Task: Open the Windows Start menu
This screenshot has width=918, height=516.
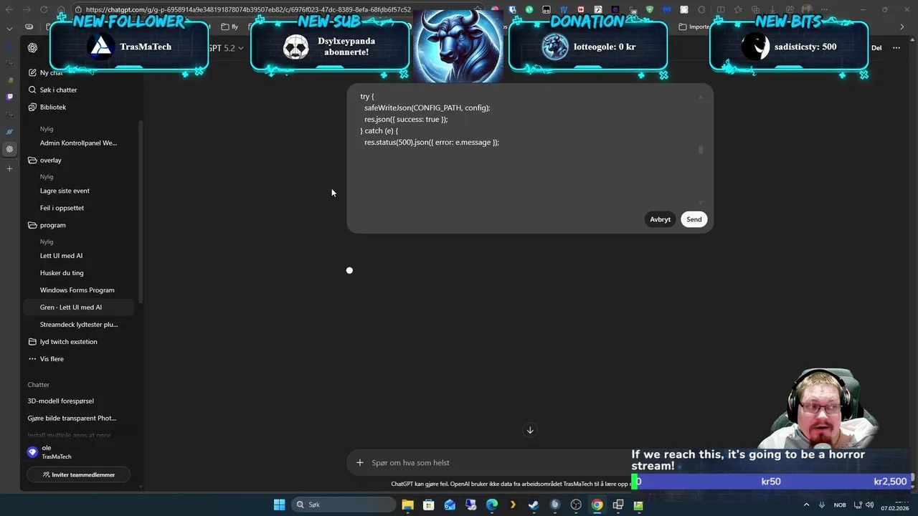Action: tap(279, 505)
